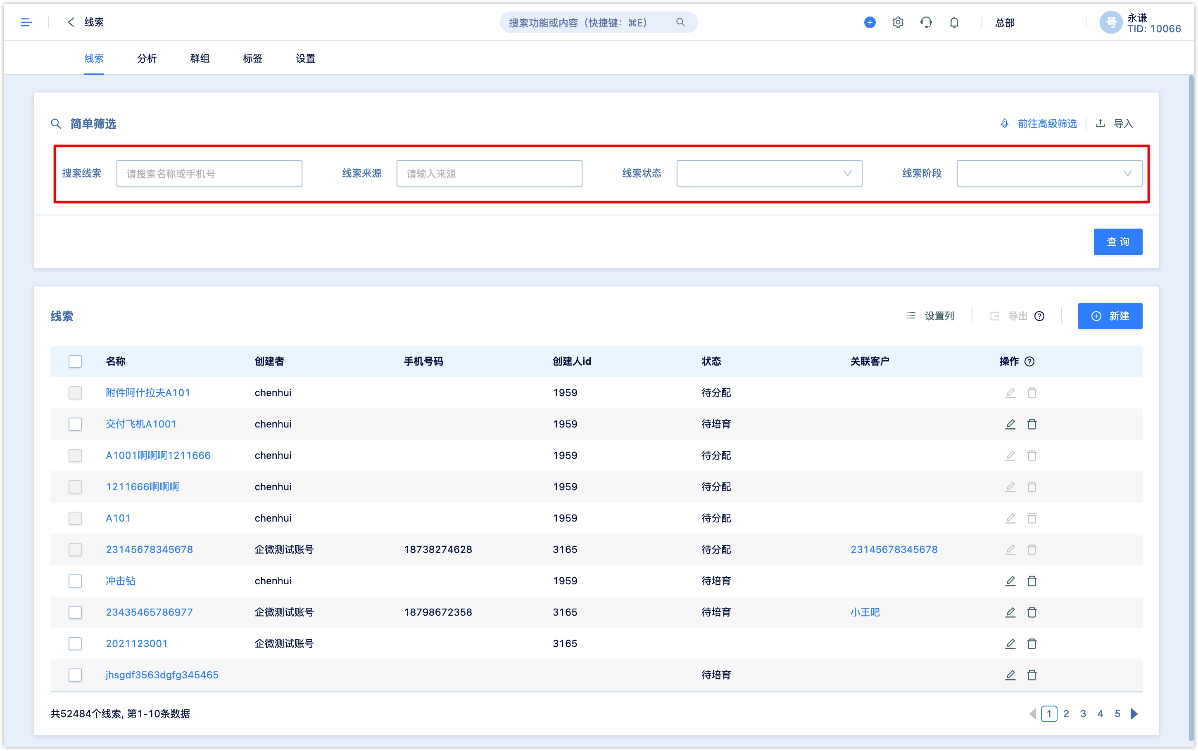Go to page 5
This screenshot has height=751, width=1198.
click(x=1117, y=713)
